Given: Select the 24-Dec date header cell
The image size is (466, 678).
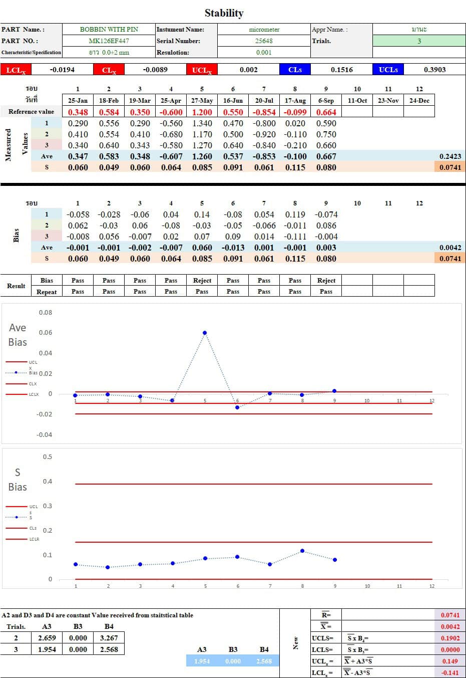Looking at the screenshot, I should tap(419, 101).
